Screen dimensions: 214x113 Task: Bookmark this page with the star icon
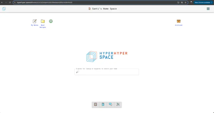185,2
